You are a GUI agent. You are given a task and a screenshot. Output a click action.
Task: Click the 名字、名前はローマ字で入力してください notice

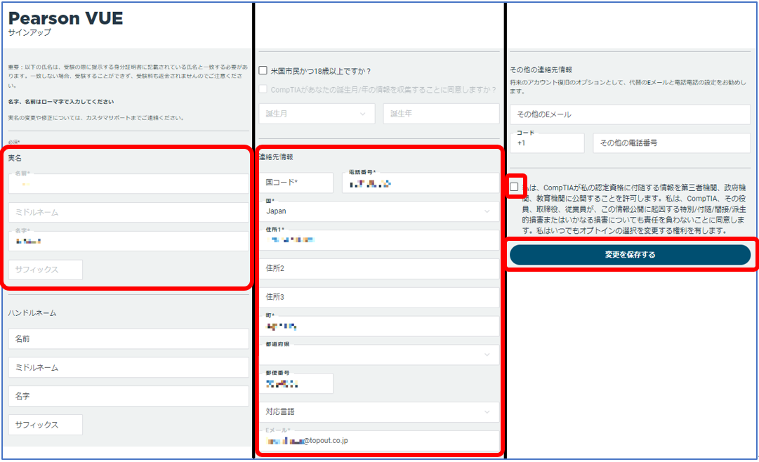coord(61,102)
